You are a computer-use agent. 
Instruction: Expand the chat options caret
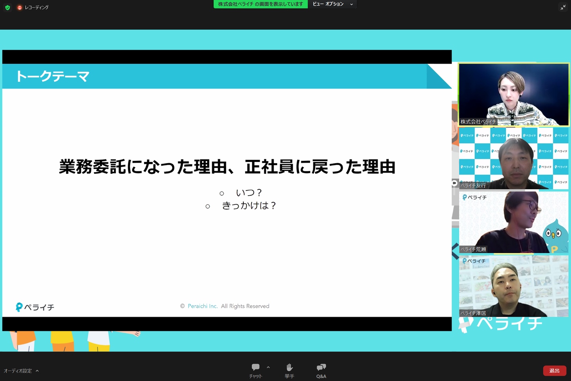click(x=268, y=367)
